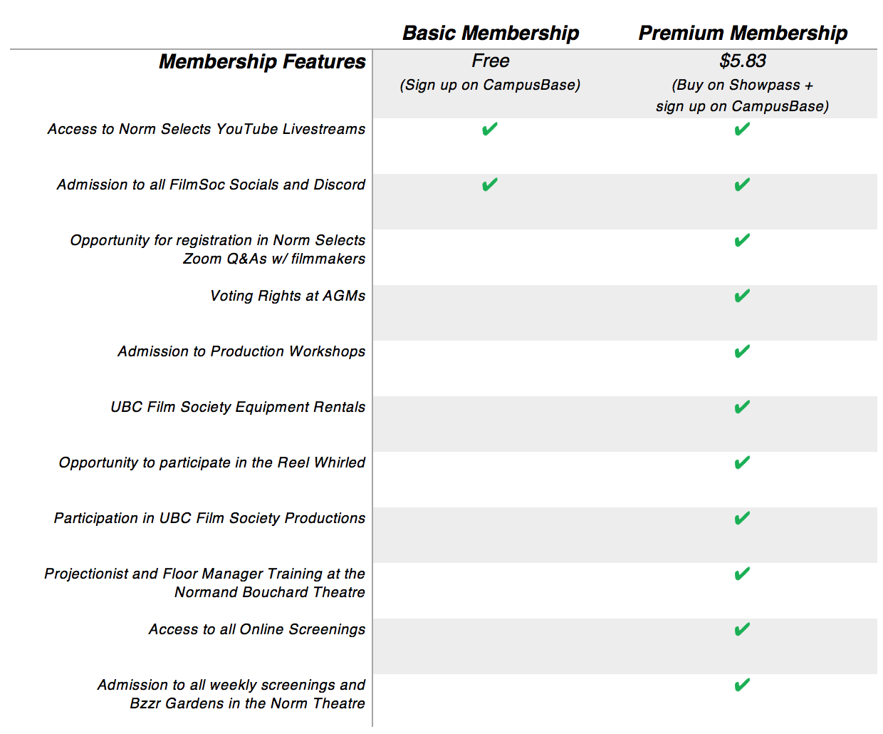Select the Premium Membership column header

(743, 33)
